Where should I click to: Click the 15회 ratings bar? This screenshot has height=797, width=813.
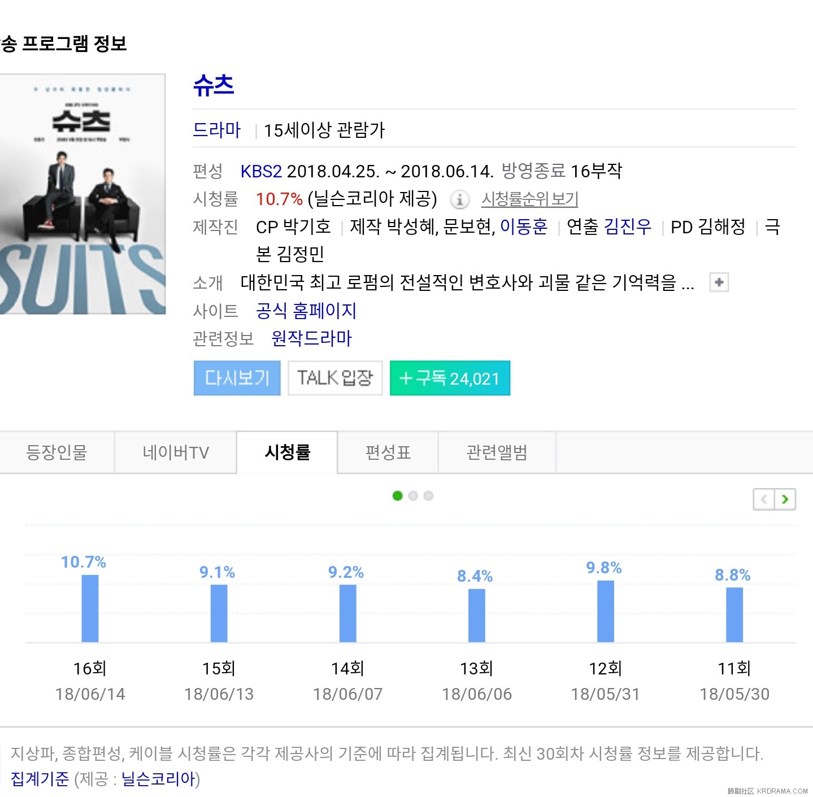coord(219,613)
